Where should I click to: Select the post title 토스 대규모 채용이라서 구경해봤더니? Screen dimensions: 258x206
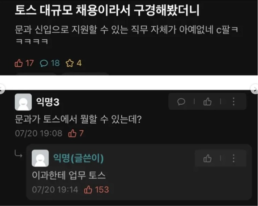point(107,10)
